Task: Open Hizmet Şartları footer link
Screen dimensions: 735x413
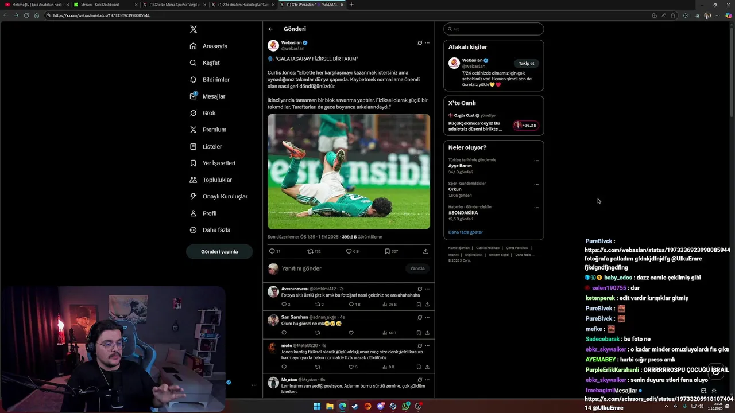Action: 459,248
